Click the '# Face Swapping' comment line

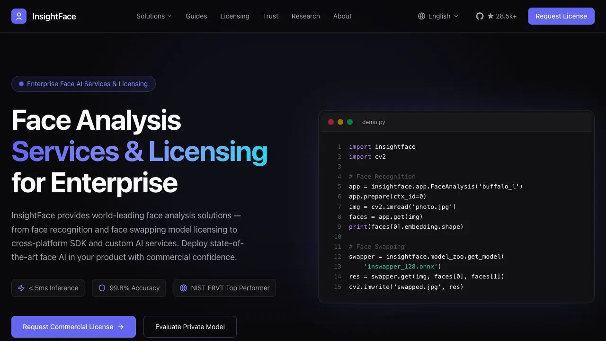click(376, 247)
